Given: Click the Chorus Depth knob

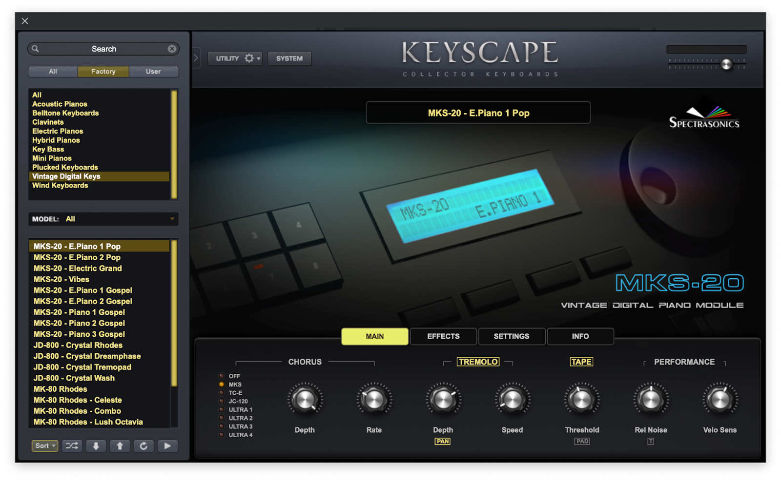Looking at the screenshot, I should tap(305, 400).
